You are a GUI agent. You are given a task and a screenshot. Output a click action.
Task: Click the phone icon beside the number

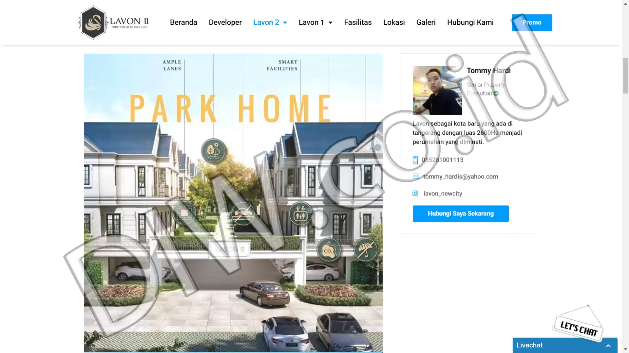(x=415, y=160)
